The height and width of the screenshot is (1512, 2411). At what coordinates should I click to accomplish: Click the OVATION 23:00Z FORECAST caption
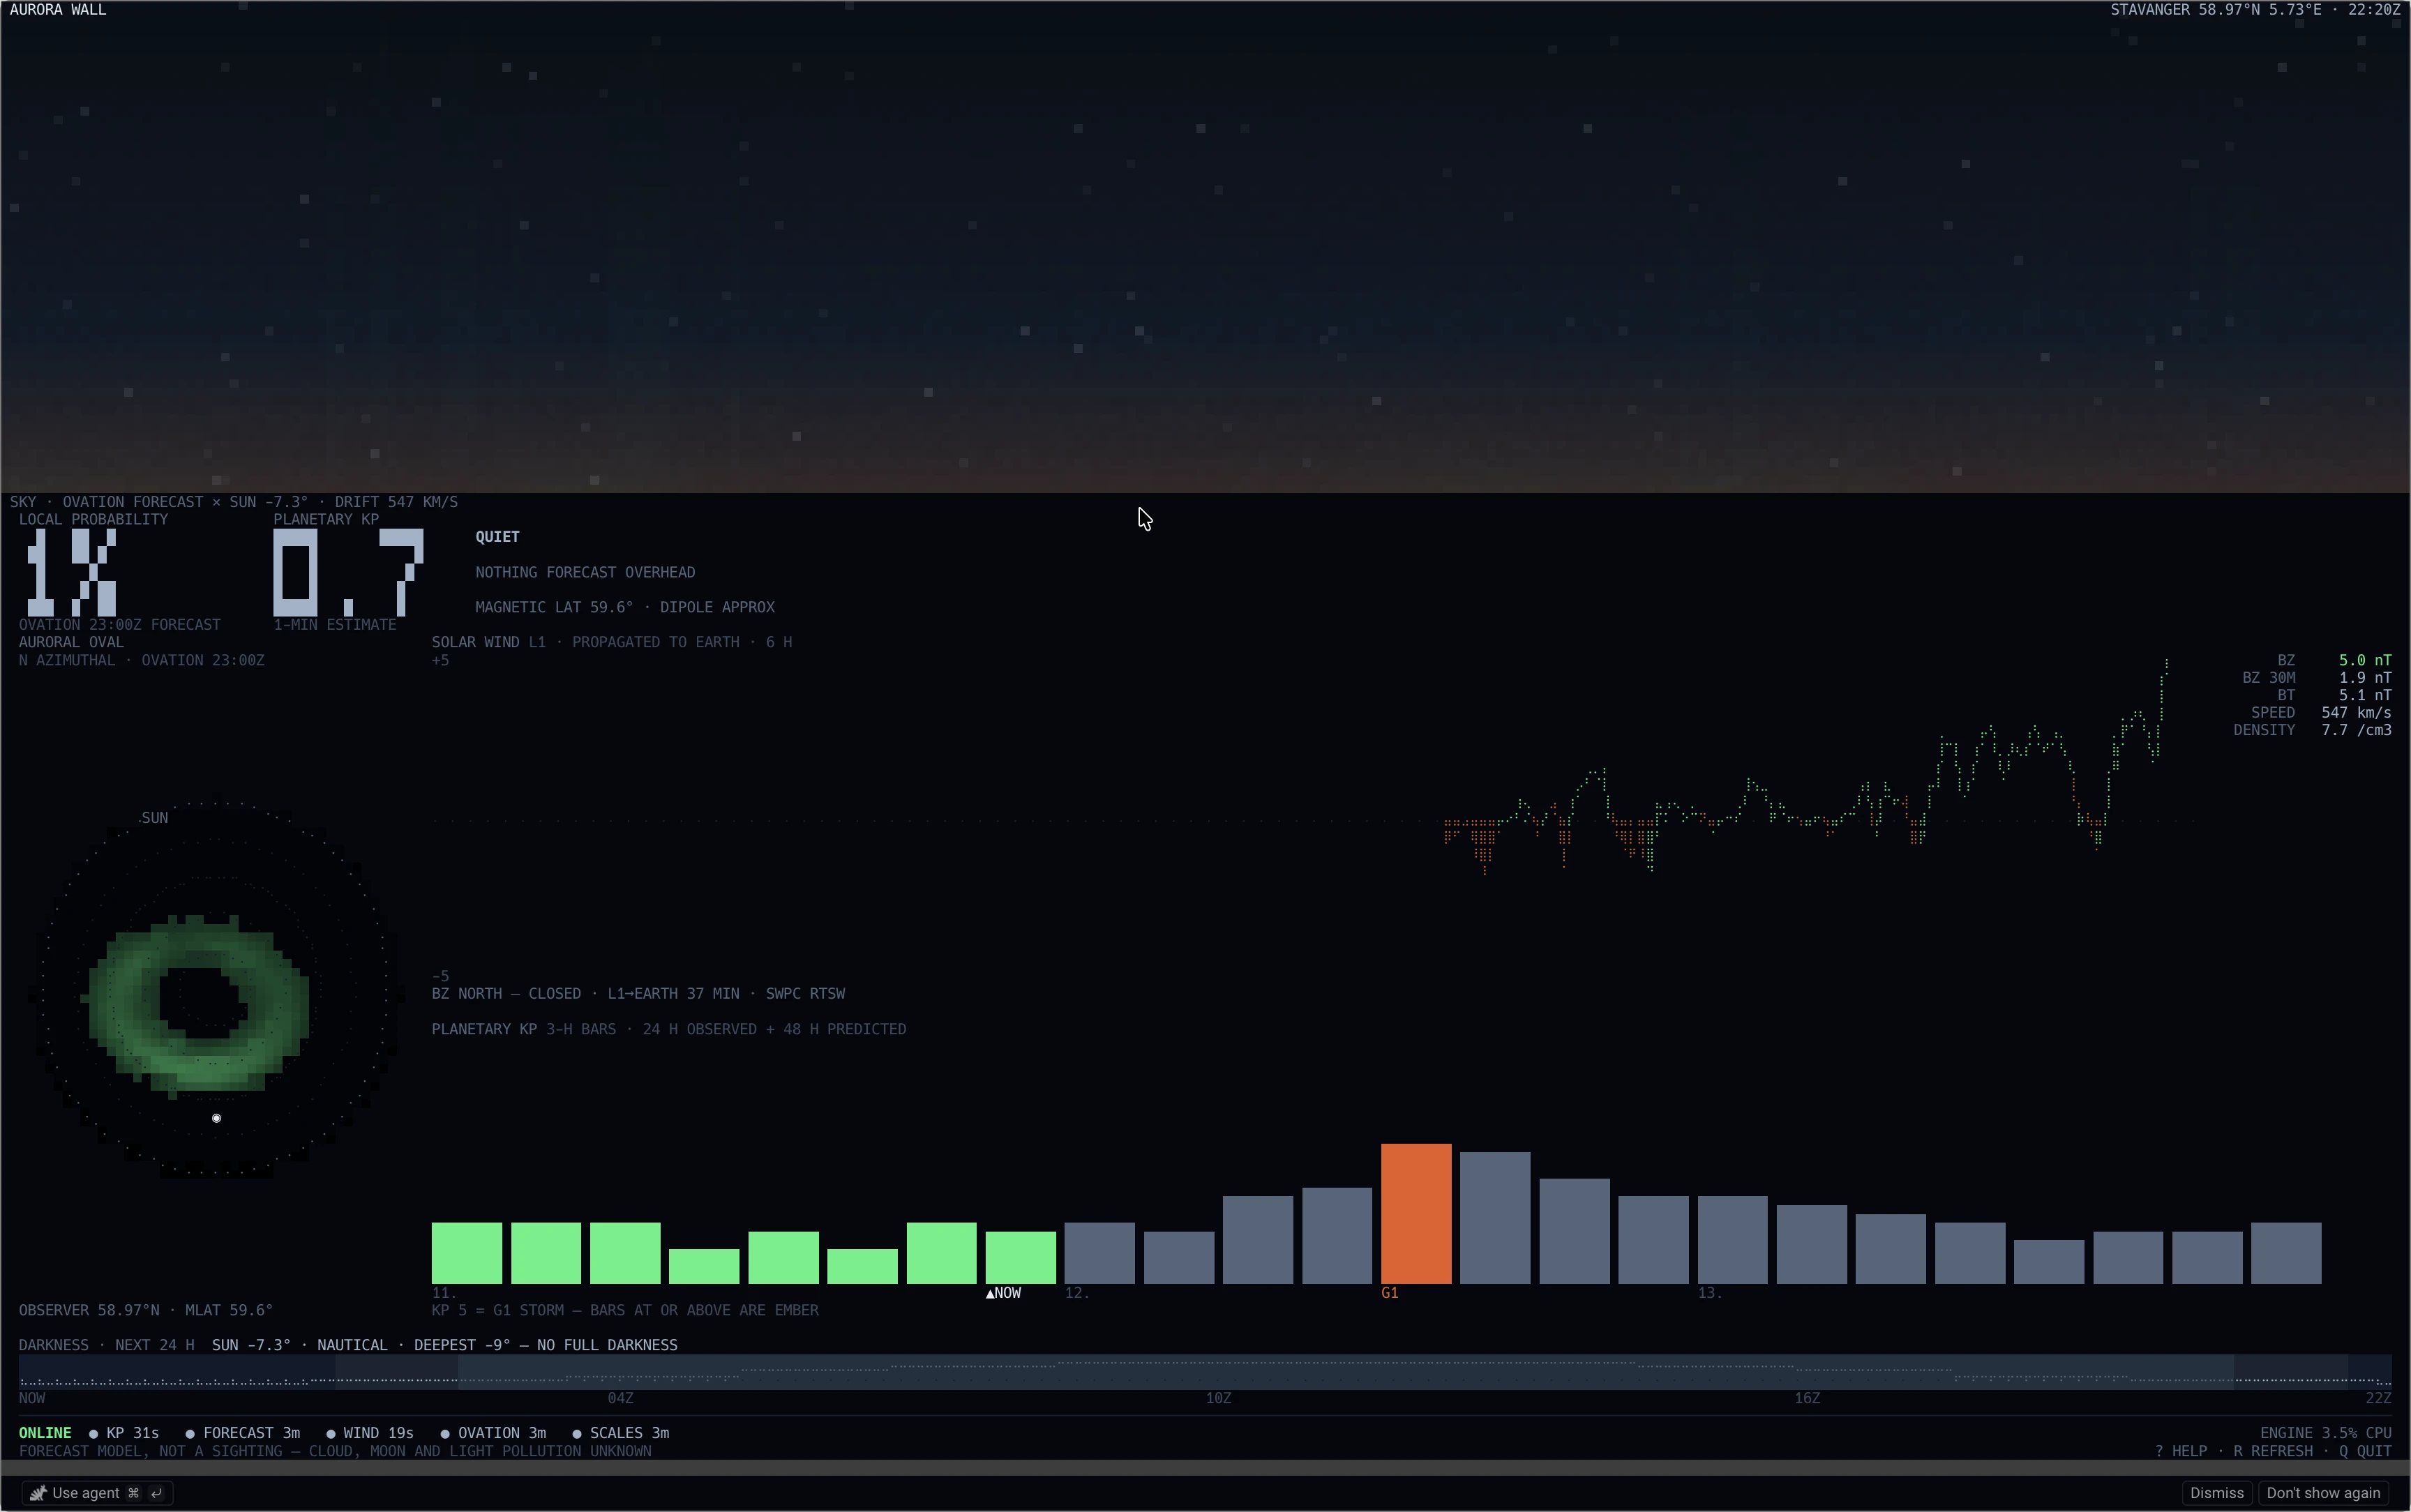(x=120, y=625)
